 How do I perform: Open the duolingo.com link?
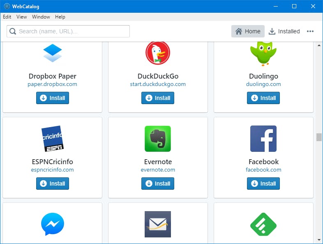point(263,84)
